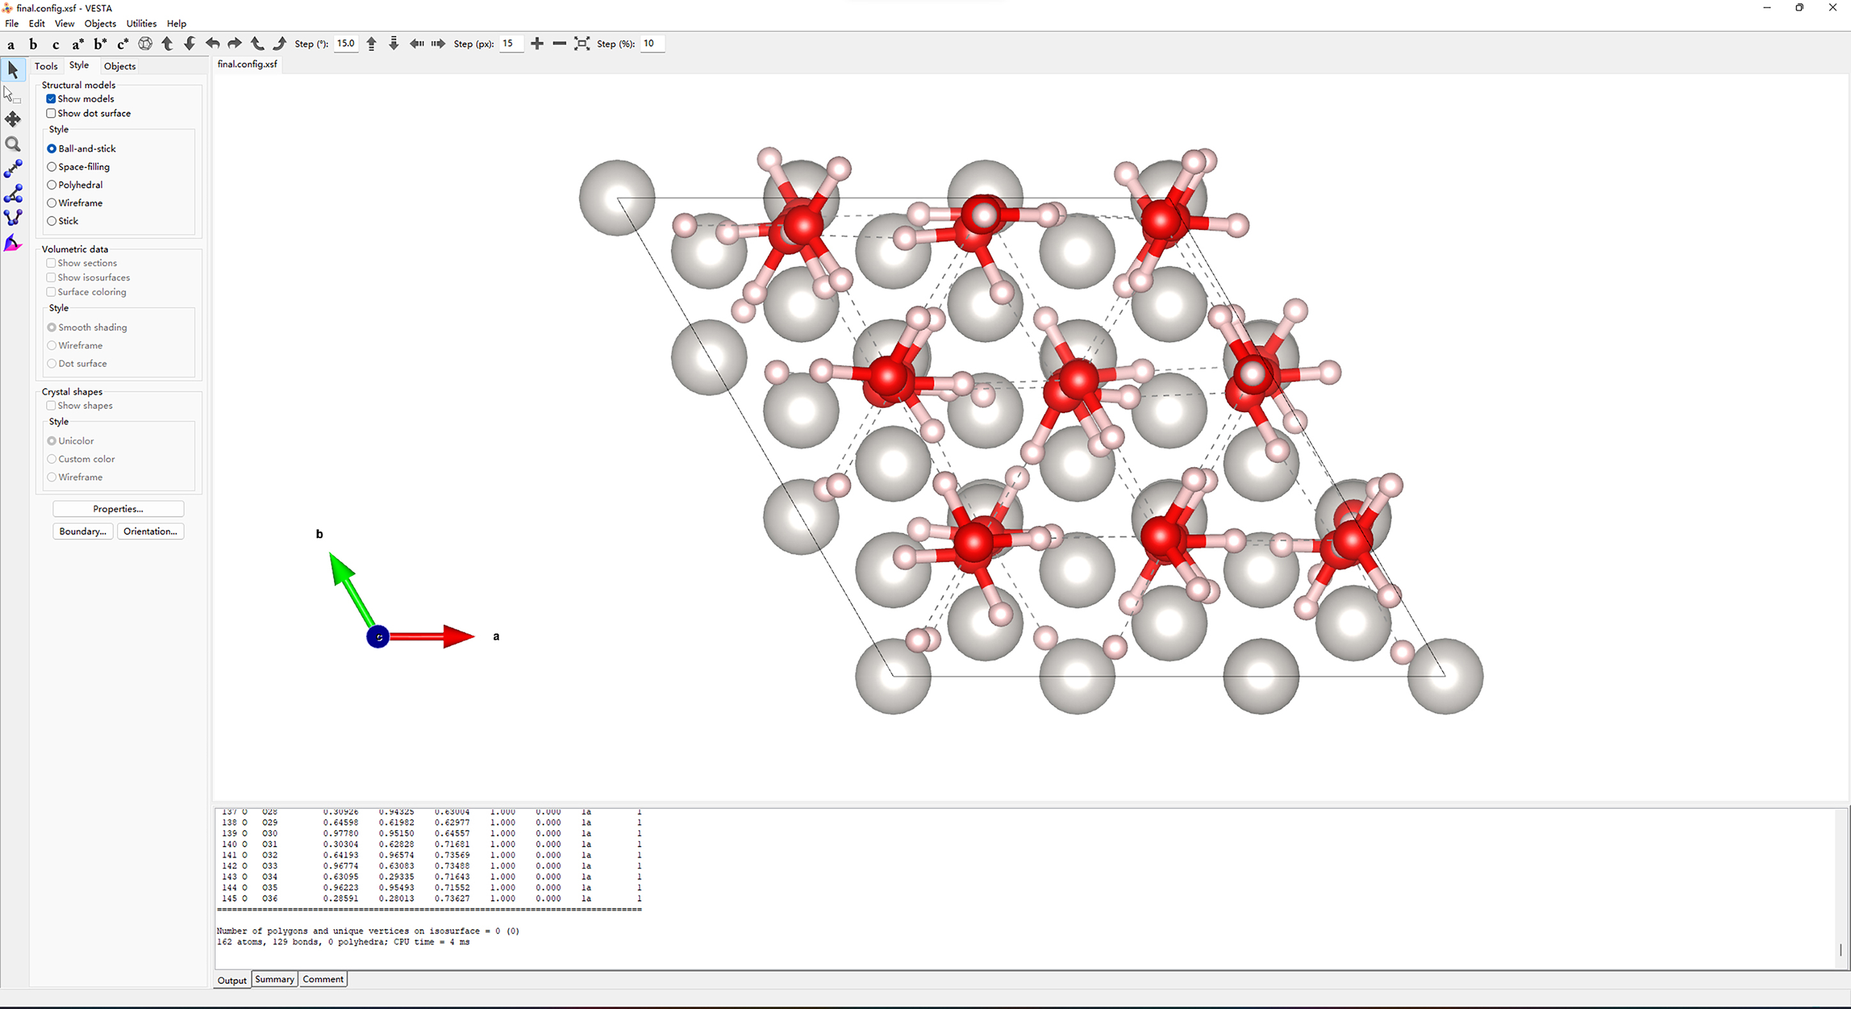Select Space-filling style radio button
The height and width of the screenshot is (1009, 1851).
click(52, 167)
